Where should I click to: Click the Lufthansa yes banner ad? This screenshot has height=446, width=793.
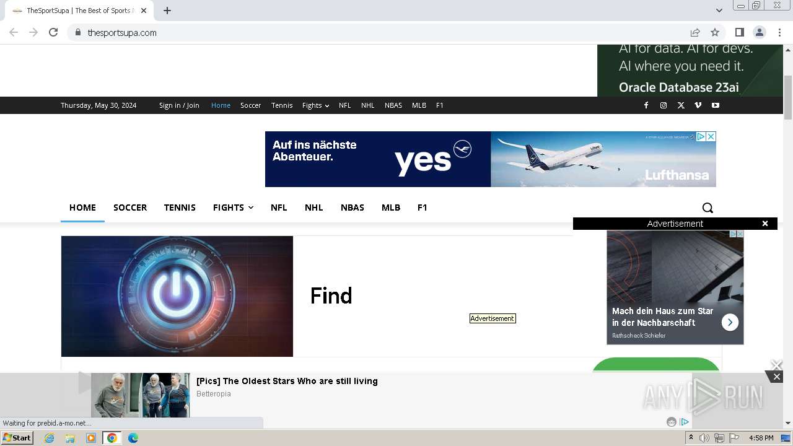(x=491, y=159)
